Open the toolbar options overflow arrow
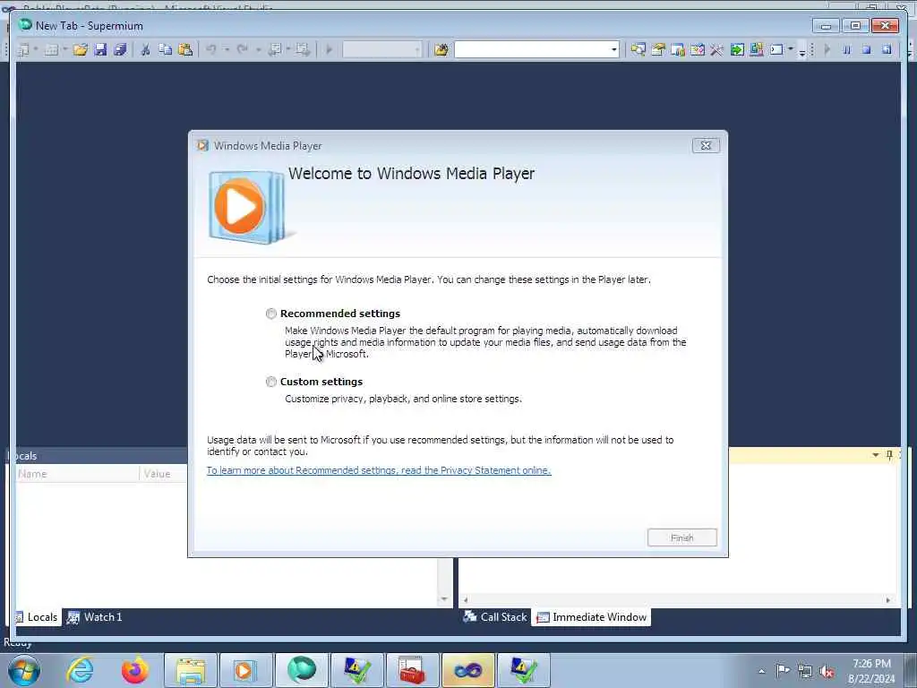 tap(802, 51)
